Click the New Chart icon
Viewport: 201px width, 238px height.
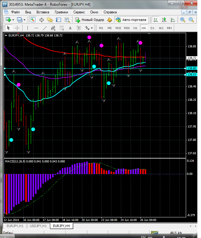pyautogui.click(x=9, y=20)
